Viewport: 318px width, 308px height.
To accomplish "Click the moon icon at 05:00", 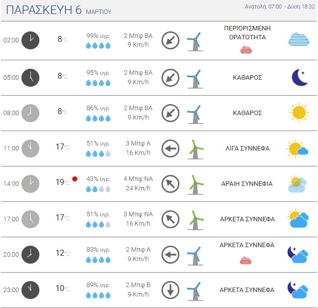I will [299, 77].
